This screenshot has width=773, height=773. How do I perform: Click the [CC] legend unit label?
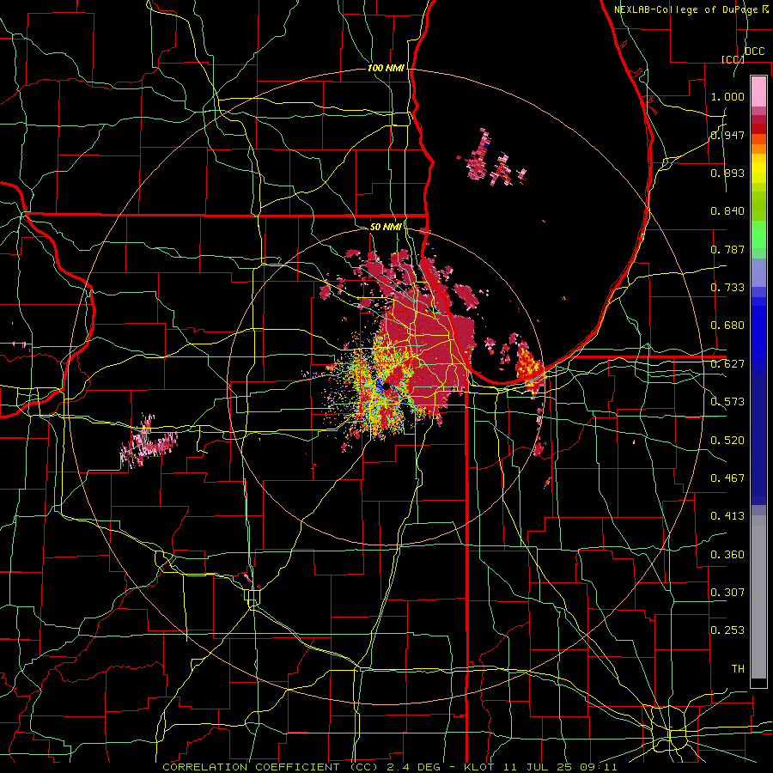[733, 59]
